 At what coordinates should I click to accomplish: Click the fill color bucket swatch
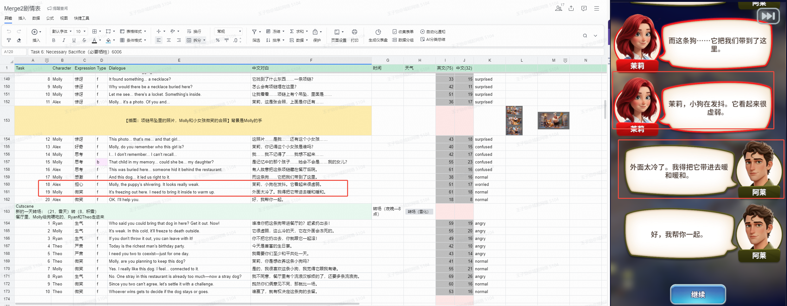pyautogui.click(x=108, y=40)
